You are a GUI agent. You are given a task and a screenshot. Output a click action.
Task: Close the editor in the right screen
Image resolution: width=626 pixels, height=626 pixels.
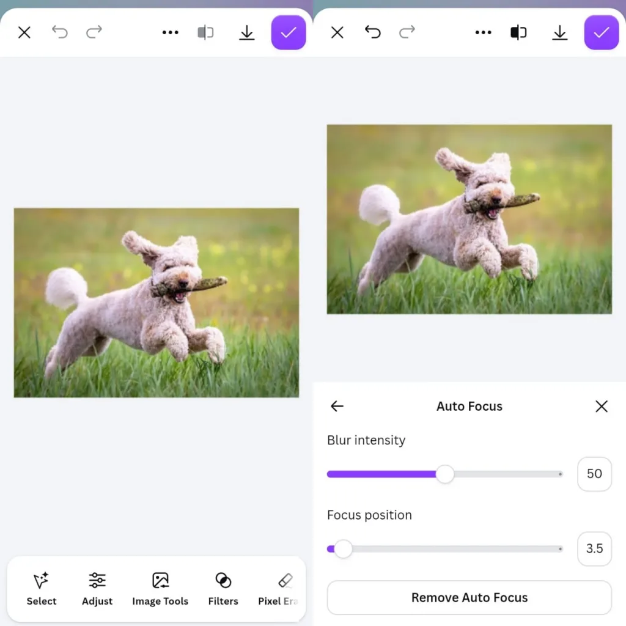pyautogui.click(x=337, y=32)
